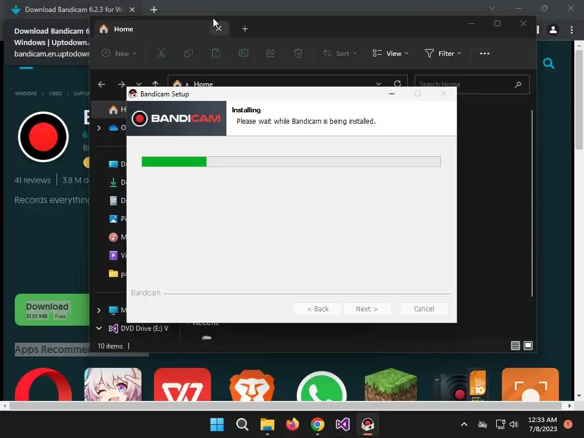Open the New dropdown in File Explorer
Screen dimensions: 584x438
coord(119,53)
